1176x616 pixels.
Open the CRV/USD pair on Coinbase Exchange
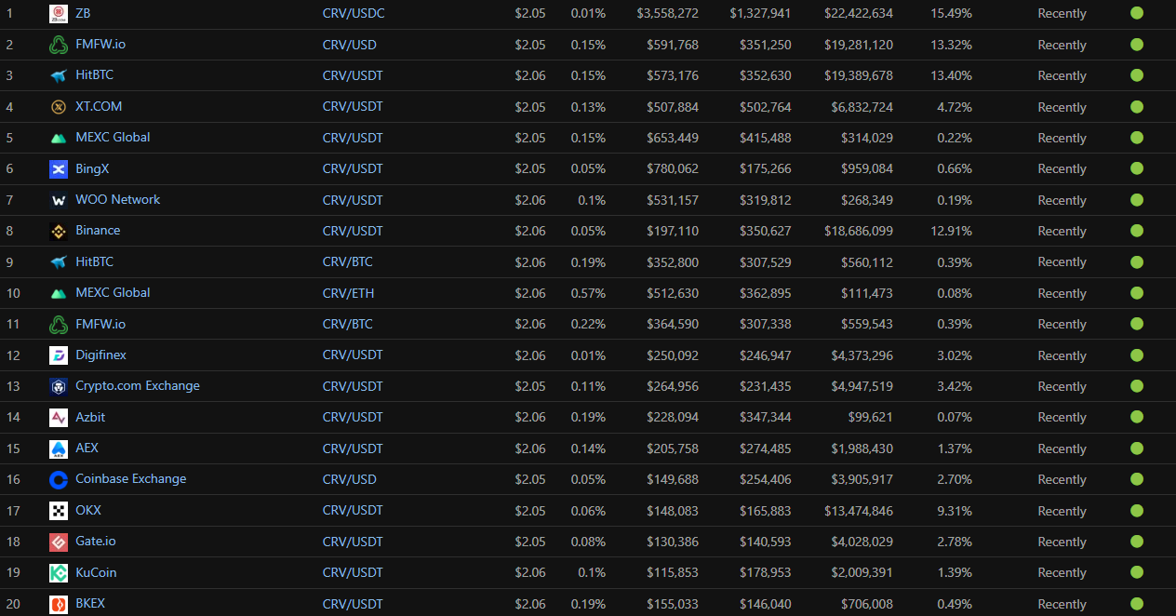coord(350,479)
